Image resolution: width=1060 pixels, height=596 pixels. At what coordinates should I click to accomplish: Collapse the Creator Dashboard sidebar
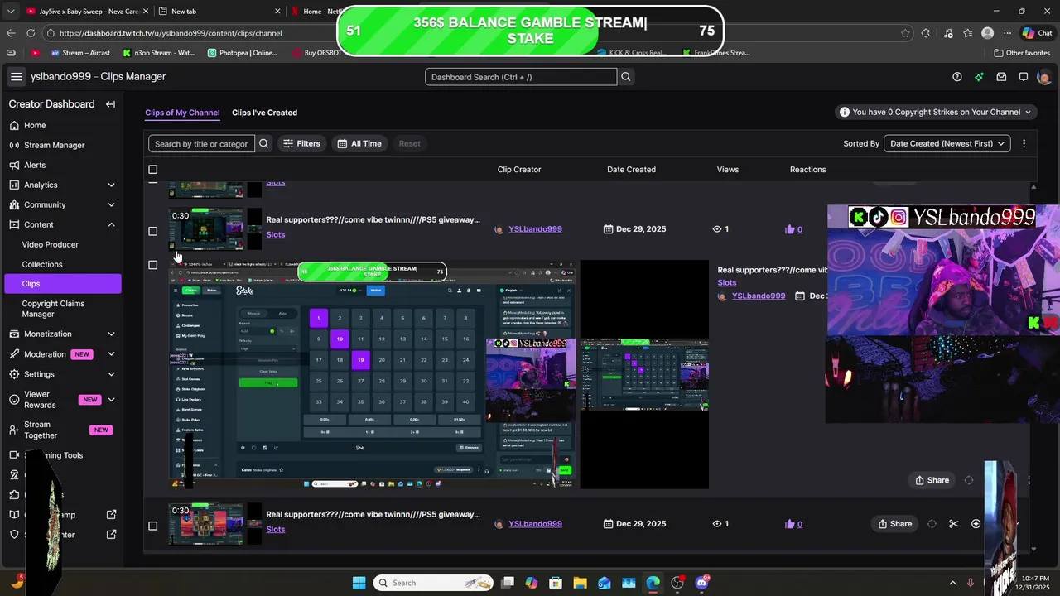pyautogui.click(x=110, y=104)
